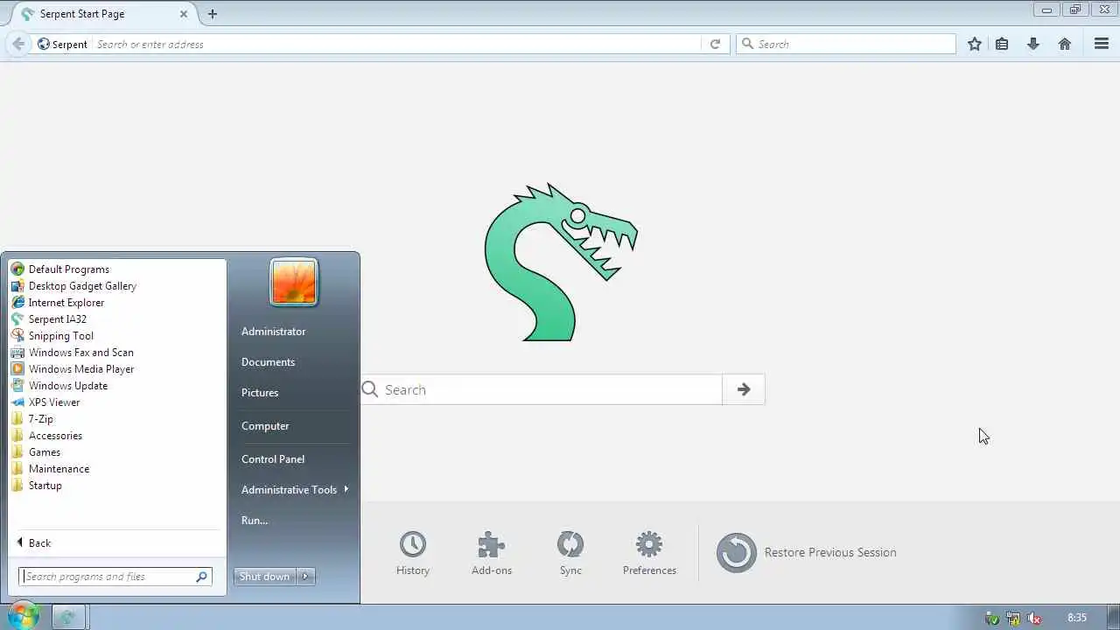Click the bookmark star icon
Image resolution: width=1120 pixels, height=630 pixels.
tap(975, 44)
